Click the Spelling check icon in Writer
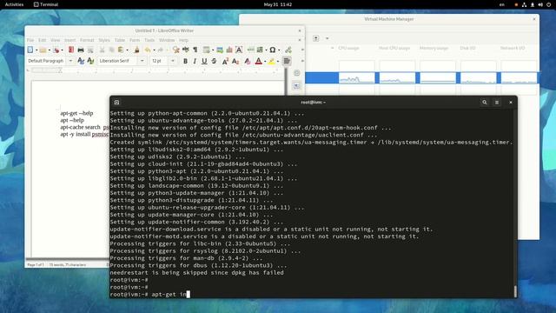The height and width of the screenshot is (313, 556). (x=185, y=50)
